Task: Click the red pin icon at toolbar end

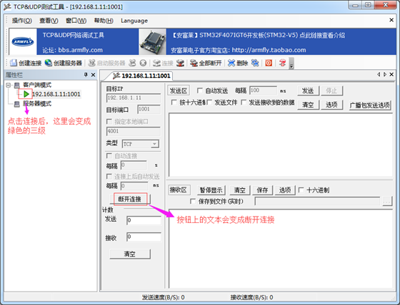Action: pos(282,63)
